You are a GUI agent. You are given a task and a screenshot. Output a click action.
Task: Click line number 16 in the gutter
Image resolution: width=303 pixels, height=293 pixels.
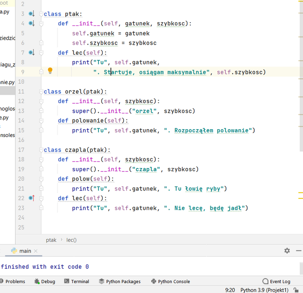(x=21, y=140)
